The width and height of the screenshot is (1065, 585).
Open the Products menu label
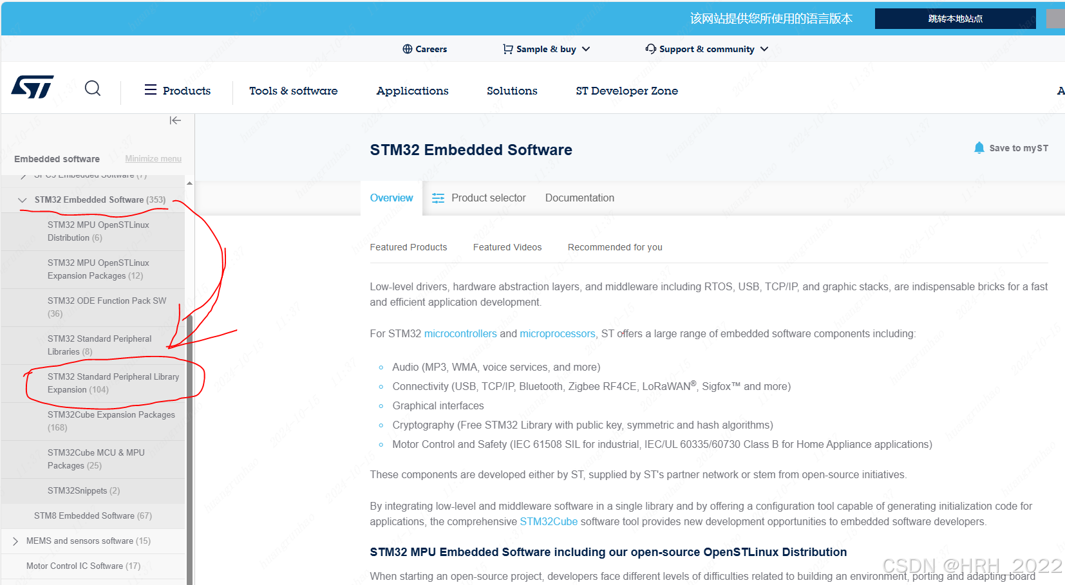tap(187, 91)
